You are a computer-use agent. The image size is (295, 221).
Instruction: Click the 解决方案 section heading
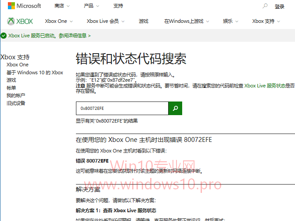click(x=88, y=189)
